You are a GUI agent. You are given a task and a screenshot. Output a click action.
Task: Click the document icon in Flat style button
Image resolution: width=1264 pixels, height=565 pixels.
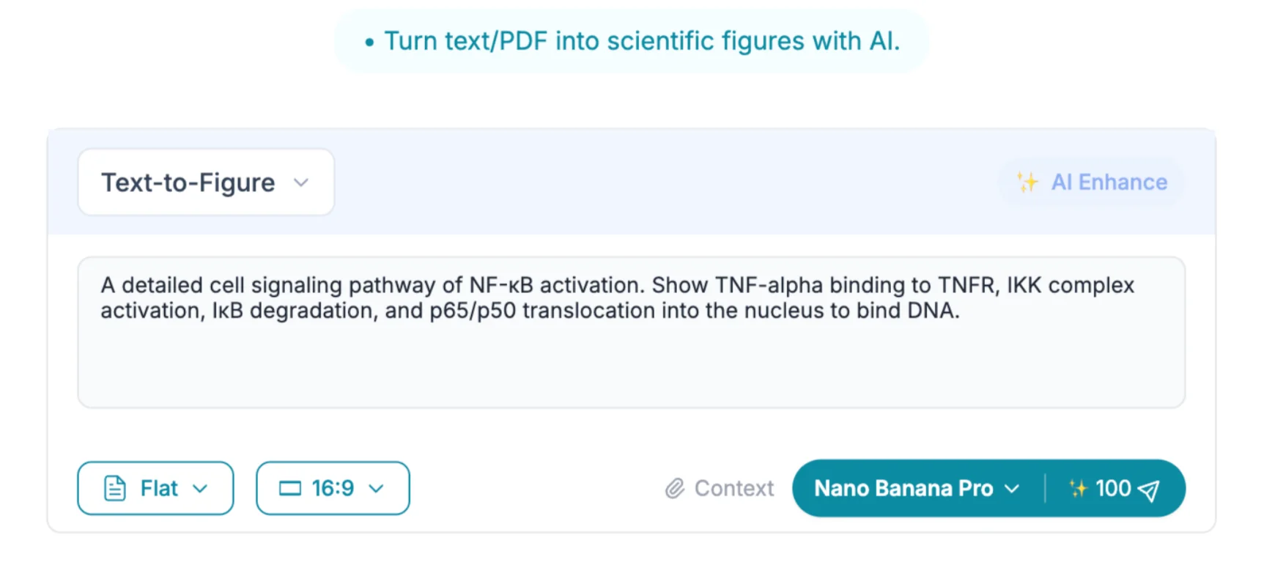pos(115,488)
